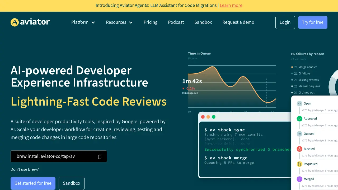Expand the Resources menu chevron
Image resolution: width=338 pixels, height=190 pixels.
(x=131, y=22)
